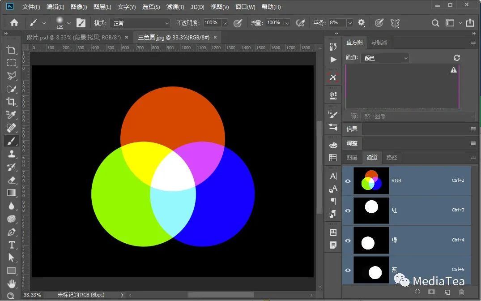The height and width of the screenshot is (301, 481).
Task: Select the History Brush tool
Action: [x=11, y=167]
